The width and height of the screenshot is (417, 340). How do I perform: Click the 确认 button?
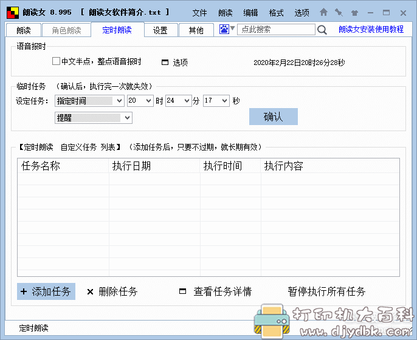274,117
